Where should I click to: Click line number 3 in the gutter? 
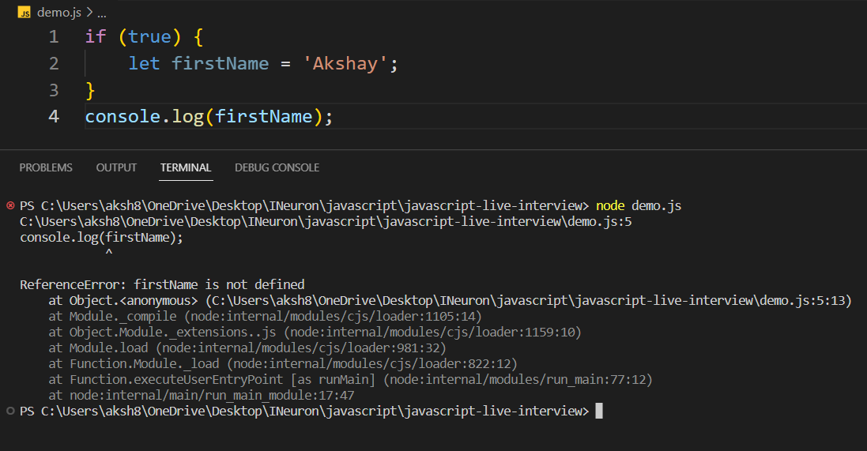pos(54,89)
